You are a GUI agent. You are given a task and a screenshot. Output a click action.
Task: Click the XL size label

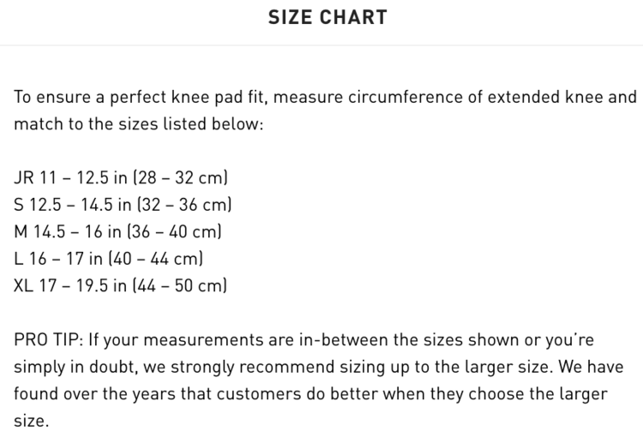(24, 285)
